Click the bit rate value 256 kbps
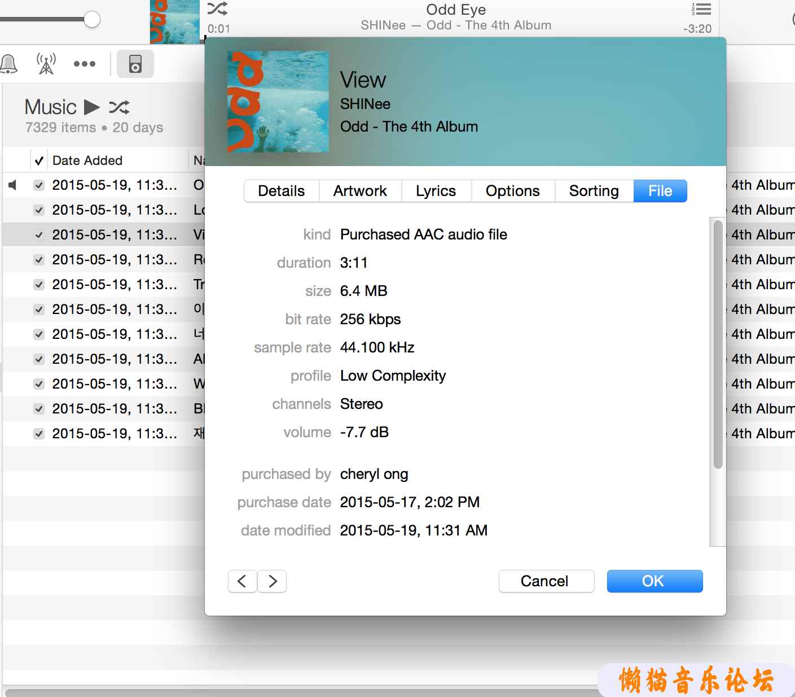Viewport: 795px width, 697px height. 370,319
